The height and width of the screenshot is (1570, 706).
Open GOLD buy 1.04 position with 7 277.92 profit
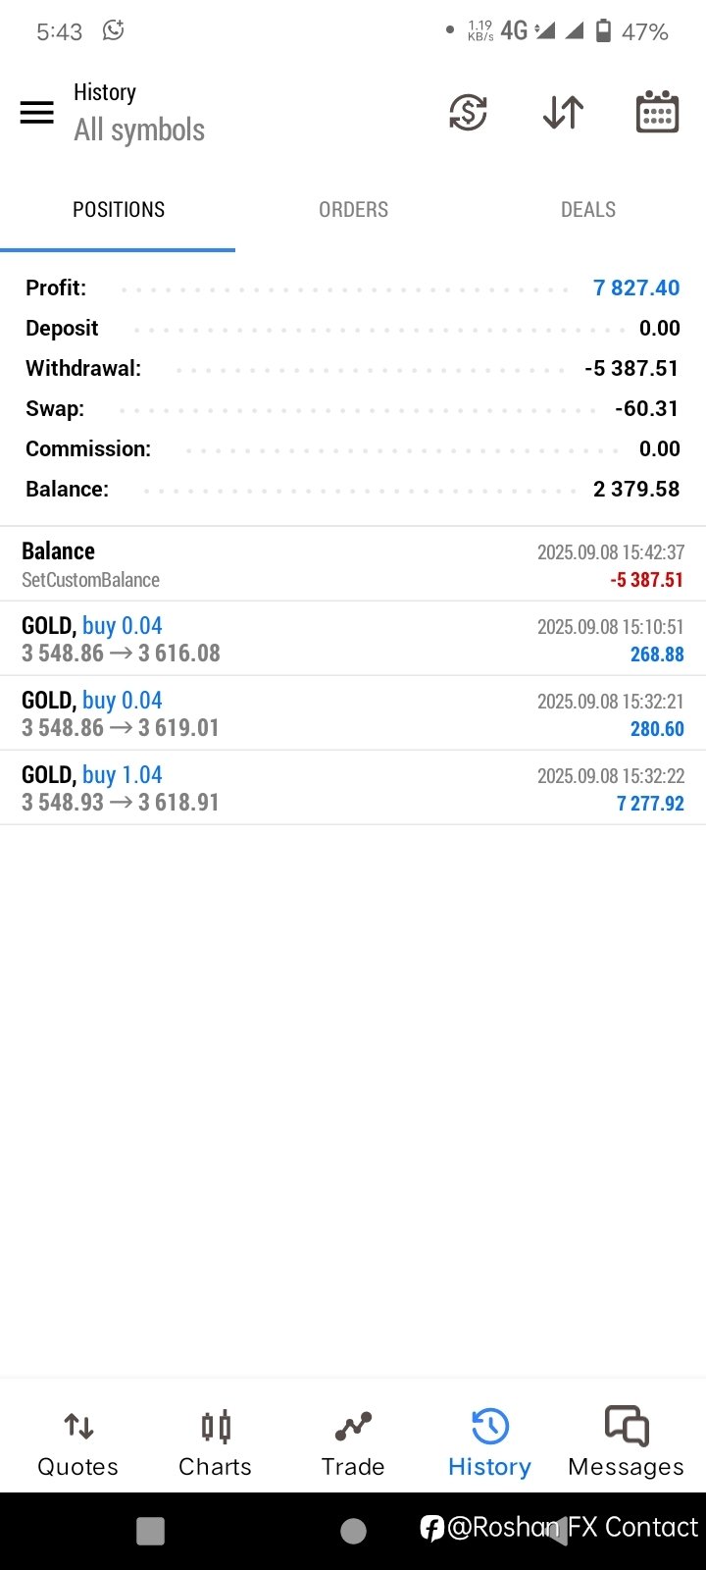353,788
